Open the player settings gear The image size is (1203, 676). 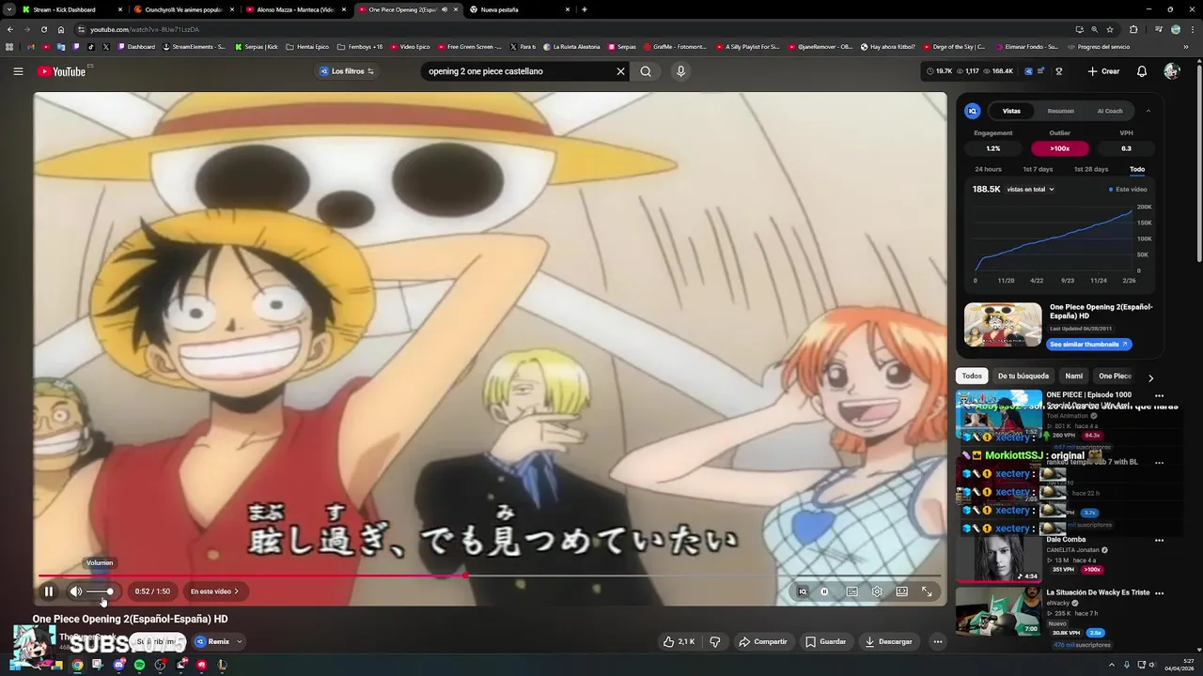[877, 591]
